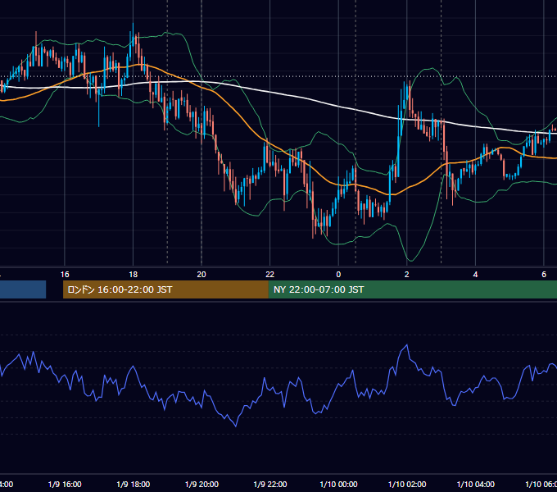The height and width of the screenshot is (492, 557).
Task: Select the '1/9 16:00' date label
Action: click(65, 484)
